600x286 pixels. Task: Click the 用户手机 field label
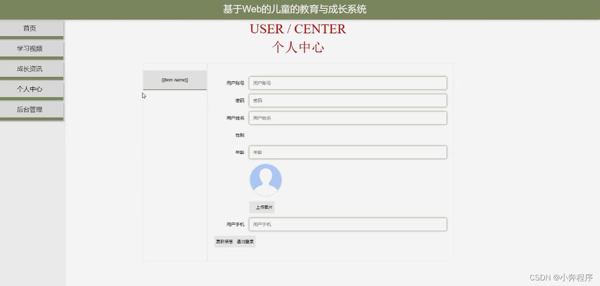point(235,224)
